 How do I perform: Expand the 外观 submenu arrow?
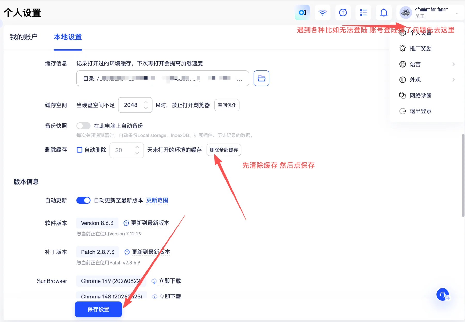454,80
